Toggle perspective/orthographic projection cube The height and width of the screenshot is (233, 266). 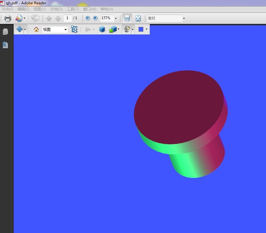pos(102,29)
